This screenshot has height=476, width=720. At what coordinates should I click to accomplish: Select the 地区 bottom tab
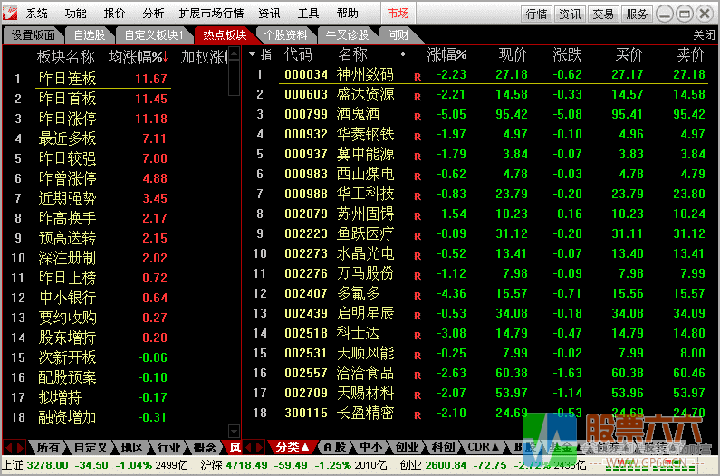[x=132, y=447]
